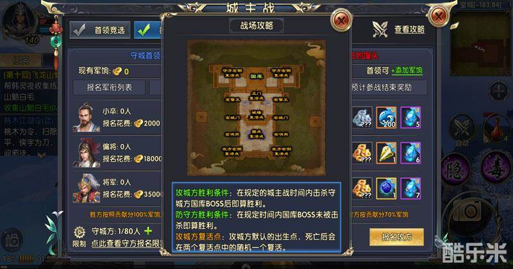Image resolution: width=513 pixels, height=269 pixels.
Task: Close the 战场攻略 popup
Action: (x=341, y=21)
